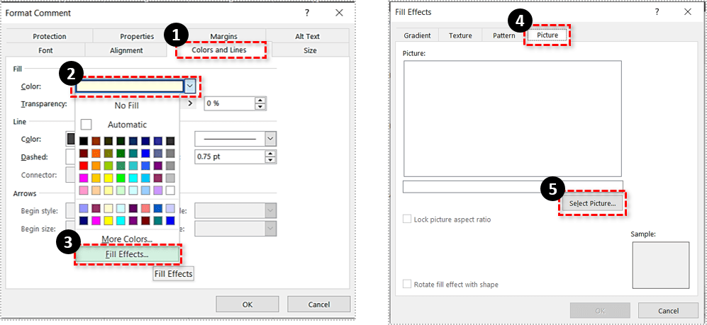The width and height of the screenshot is (707, 325).
Task: Switch to the Colors and Lines tab
Action: pyautogui.click(x=221, y=50)
